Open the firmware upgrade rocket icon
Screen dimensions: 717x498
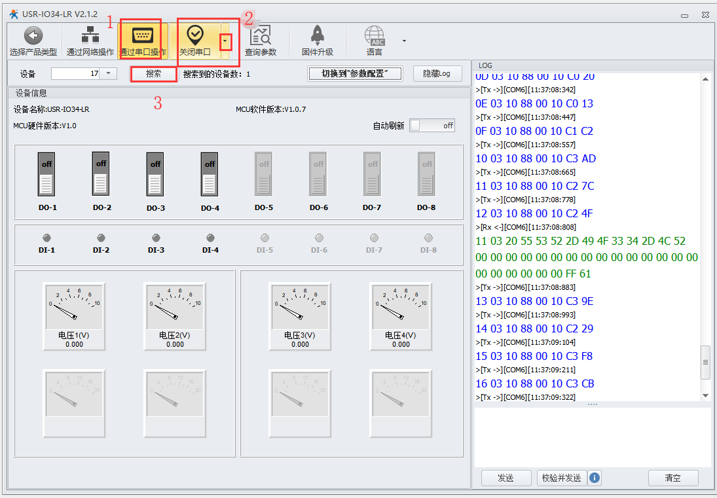point(318,35)
